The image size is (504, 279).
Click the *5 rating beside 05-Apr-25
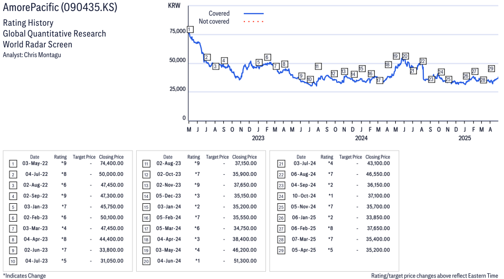tap(330, 250)
